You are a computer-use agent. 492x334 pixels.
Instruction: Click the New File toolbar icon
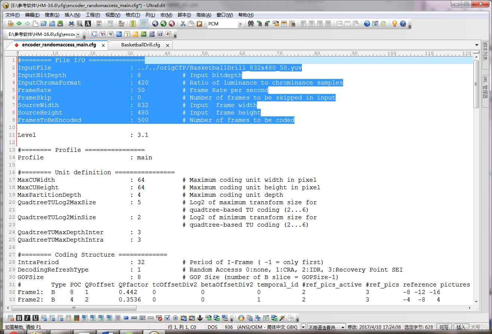36,24
